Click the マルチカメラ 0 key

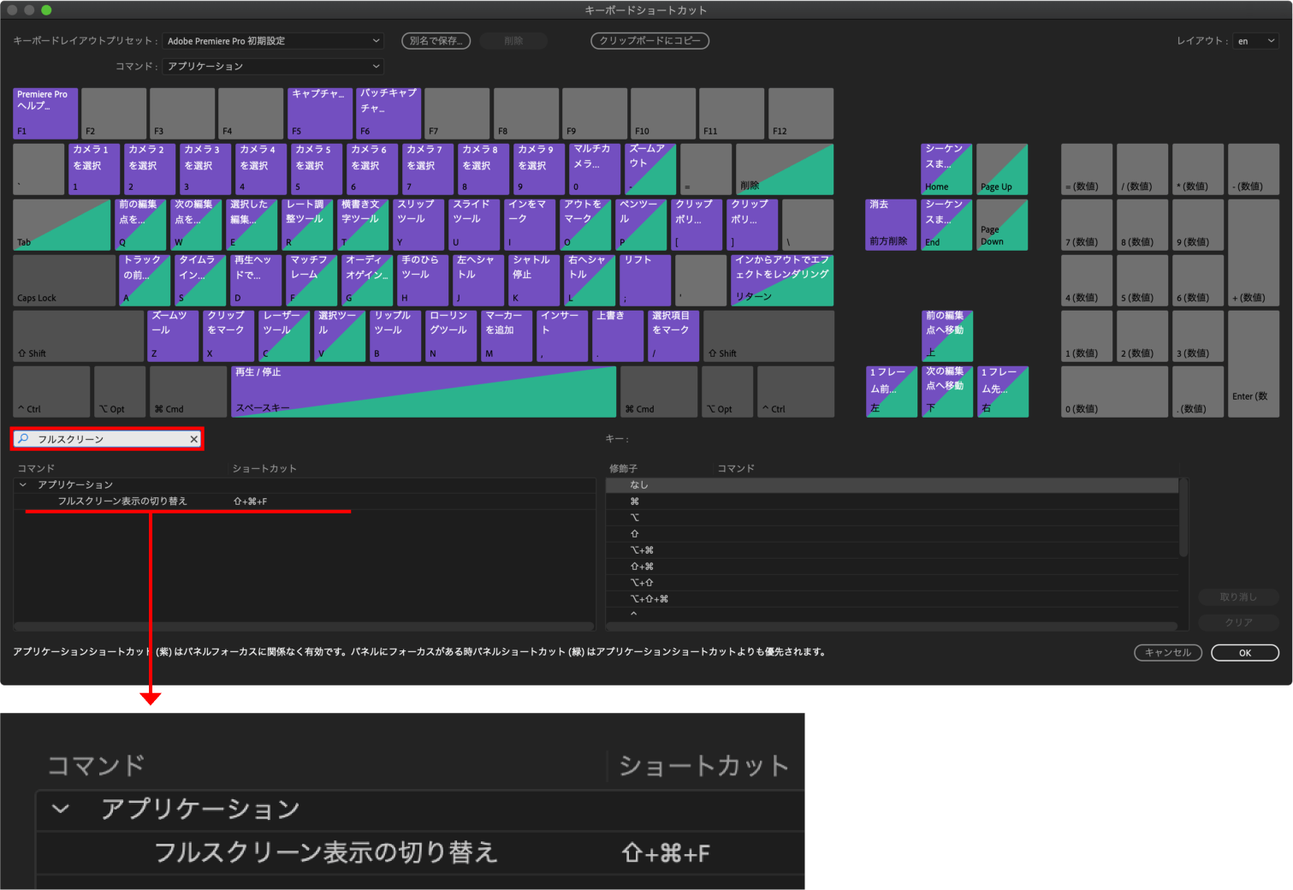tap(595, 169)
